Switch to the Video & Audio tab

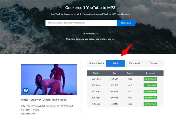pyautogui.click(x=96, y=63)
